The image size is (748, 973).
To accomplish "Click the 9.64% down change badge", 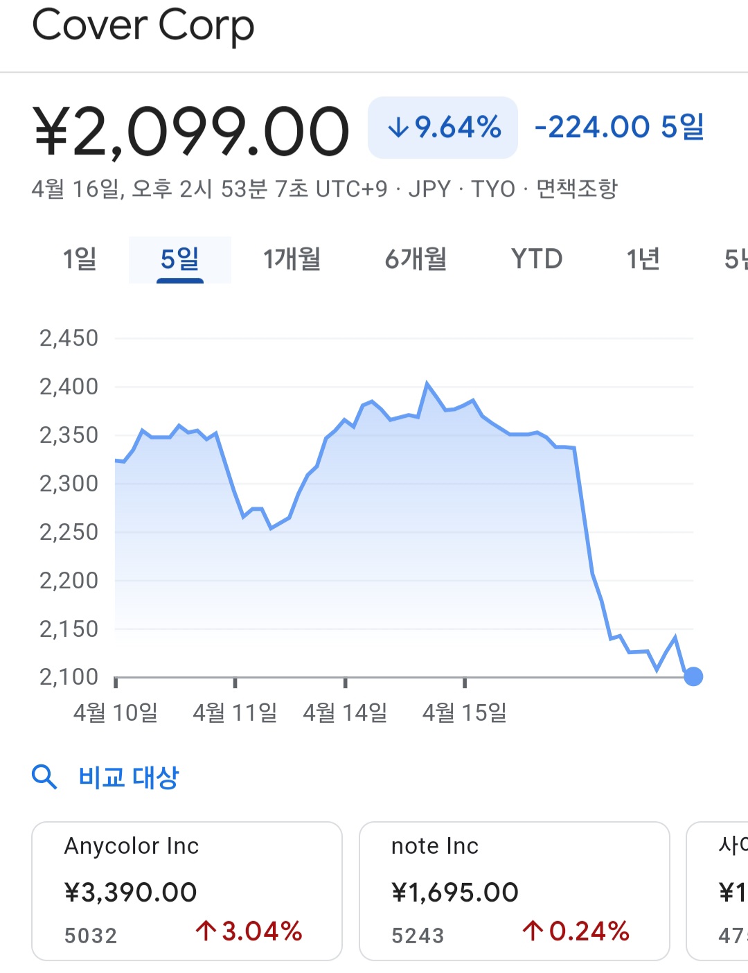I will pos(443,128).
